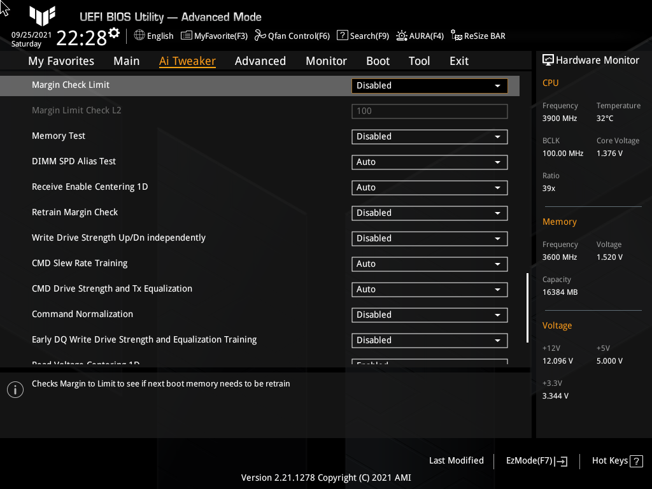The width and height of the screenshot is (652, 489).
Task: Click the TUF logo in the header
Action: click(42, 16)
